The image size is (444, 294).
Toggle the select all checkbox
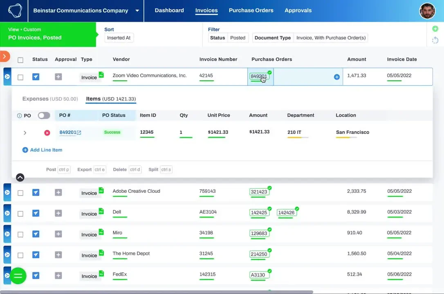20,60
